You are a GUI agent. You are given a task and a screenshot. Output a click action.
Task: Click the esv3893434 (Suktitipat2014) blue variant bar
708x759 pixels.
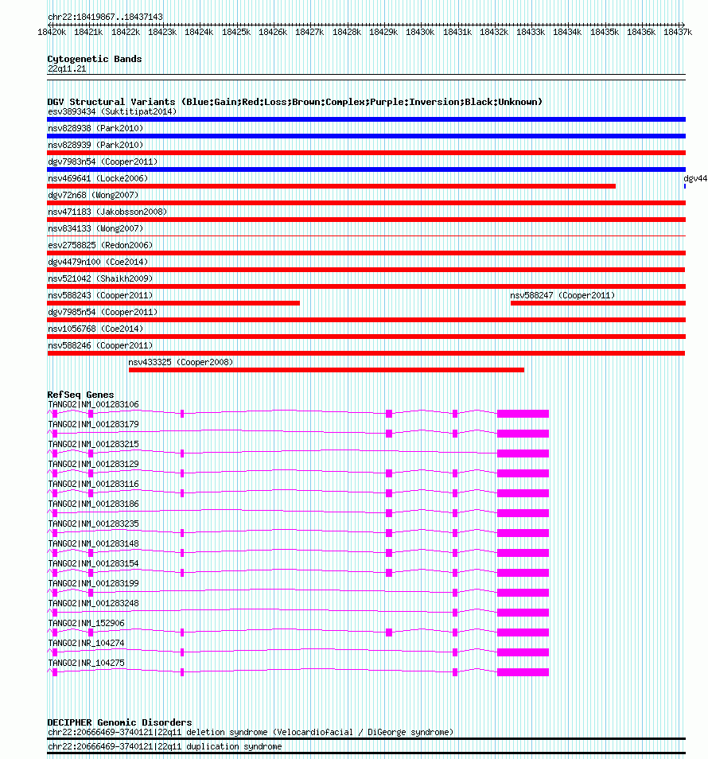(367, 119)
